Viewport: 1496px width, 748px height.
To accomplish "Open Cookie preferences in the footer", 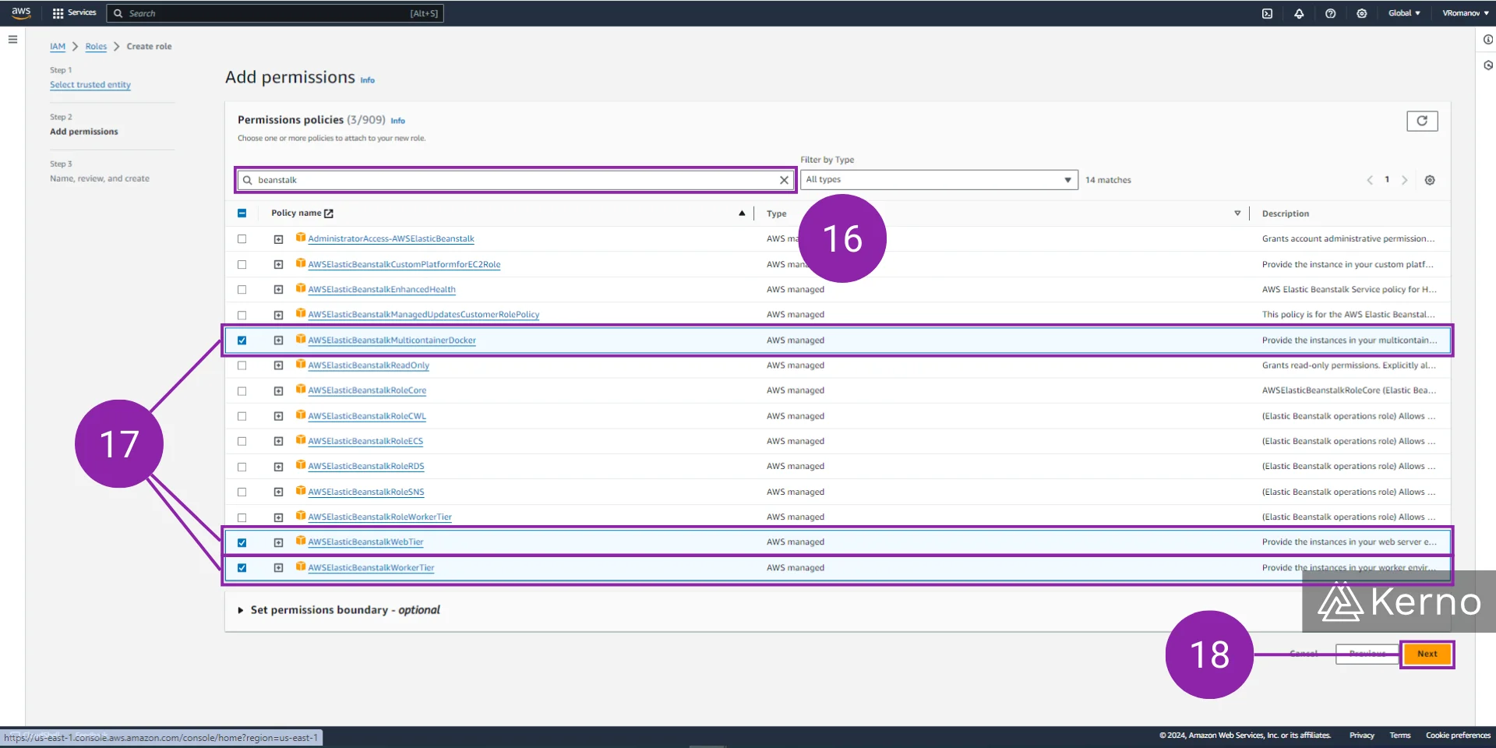I will click(1458, 736).
